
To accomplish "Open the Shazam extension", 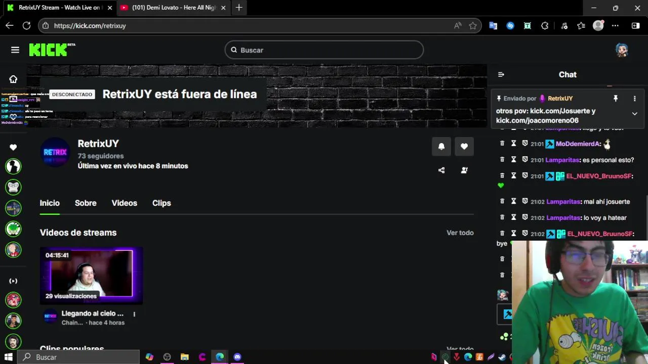I will pos(510,25).
